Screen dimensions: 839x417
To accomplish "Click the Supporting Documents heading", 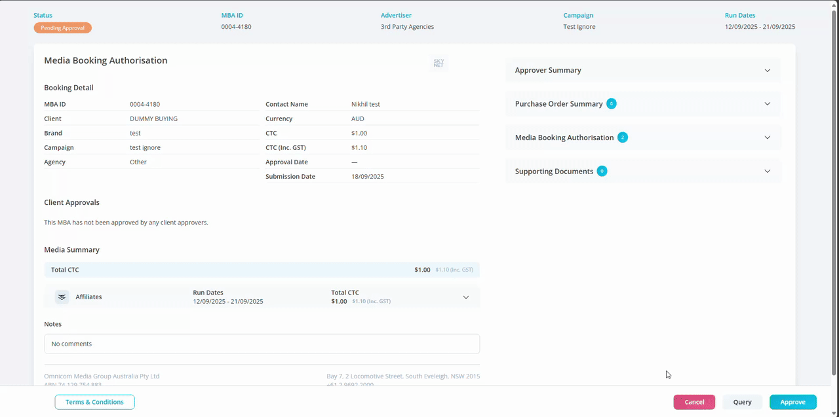I will pos(554,172).
